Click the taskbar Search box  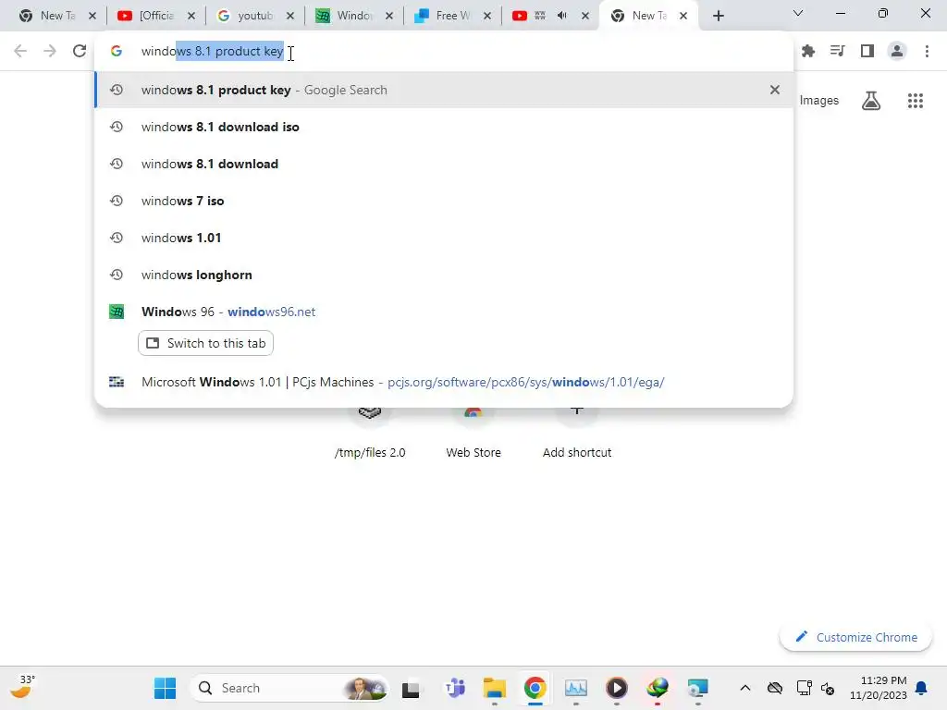[x=289, y=688]
